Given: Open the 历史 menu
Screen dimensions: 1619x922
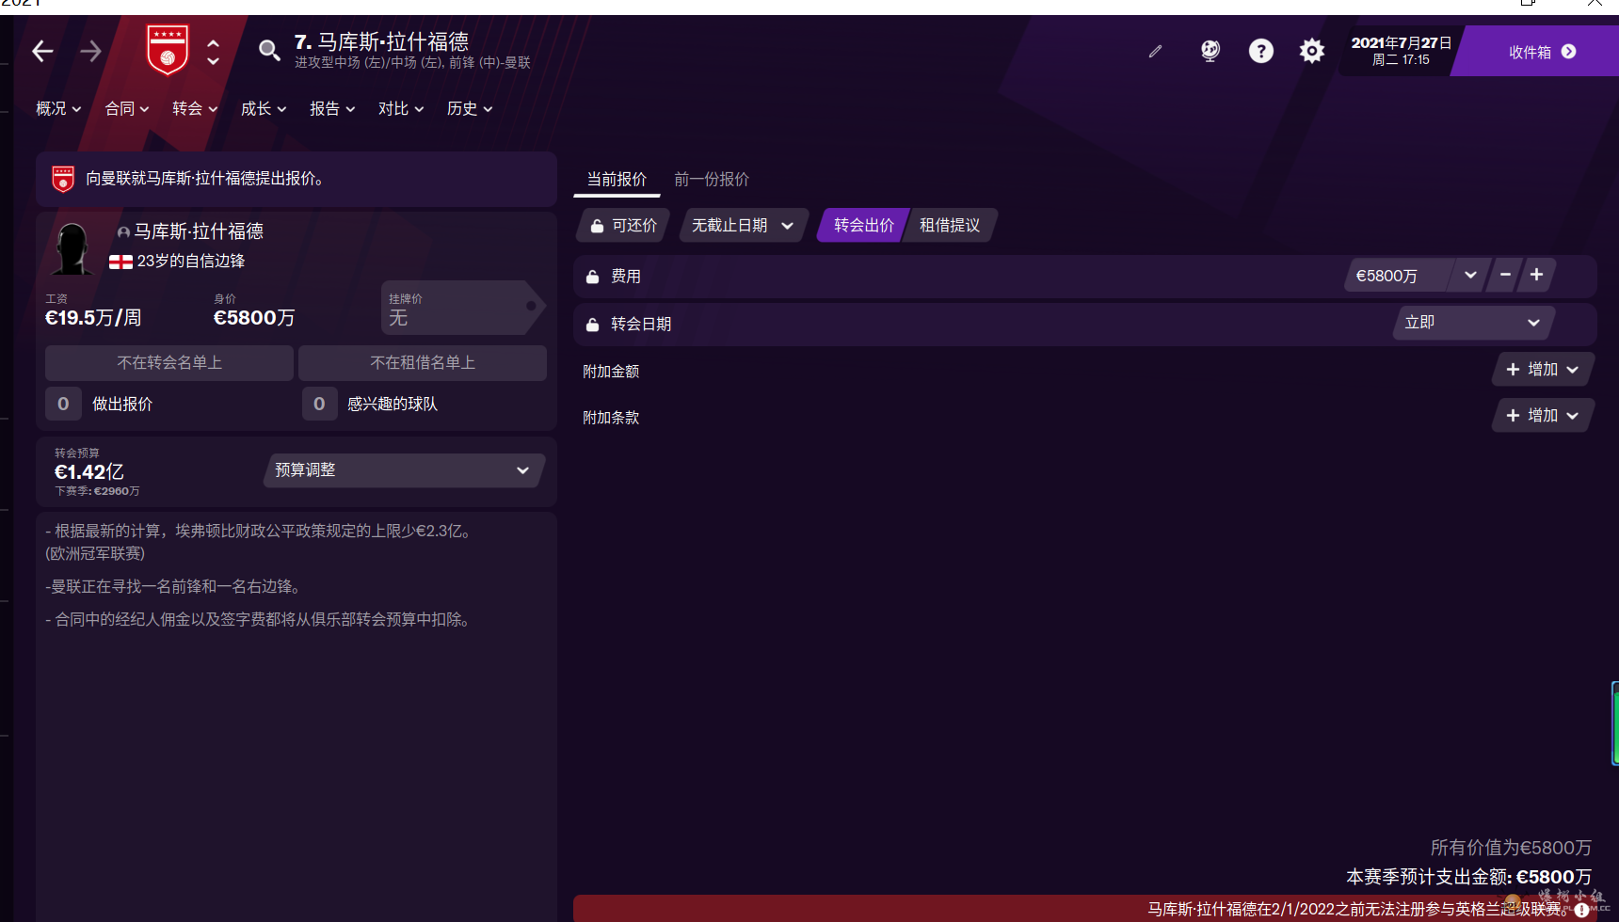Looking at the screenshot, I should (x=470, y=109).
